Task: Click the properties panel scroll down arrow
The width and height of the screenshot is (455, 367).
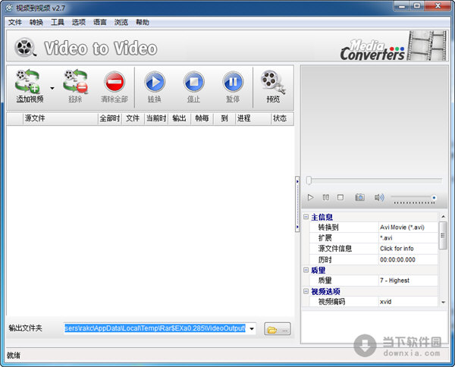Action: (443, 303)
